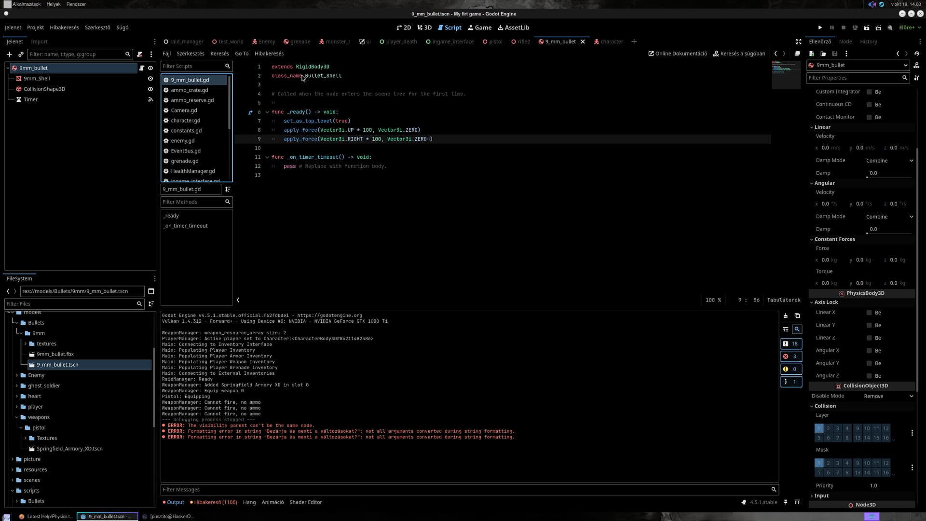Collapse scripts panel with left arrow
Screen dimensions: 926x521
(238, 300)
